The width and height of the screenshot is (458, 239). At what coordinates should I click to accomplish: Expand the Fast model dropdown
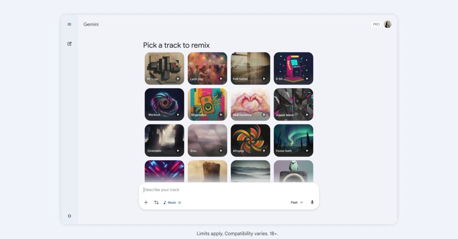[297, 202]
